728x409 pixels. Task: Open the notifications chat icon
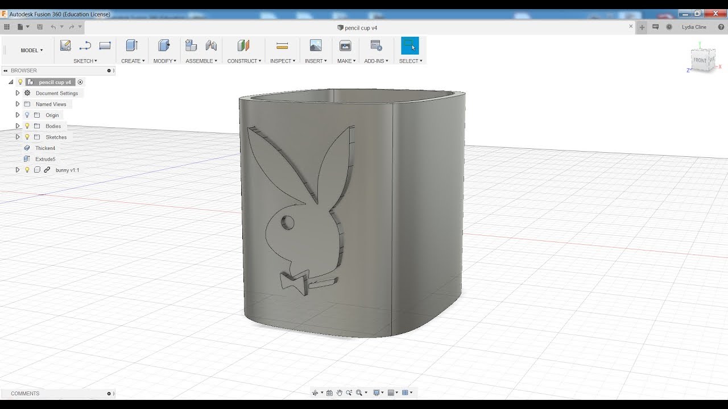656,27
